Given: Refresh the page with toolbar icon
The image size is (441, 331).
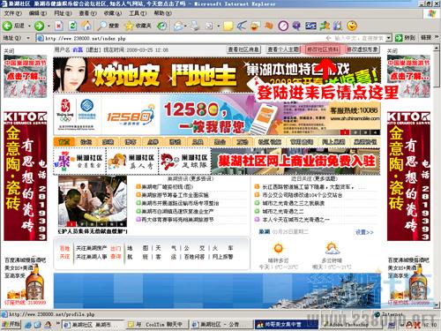Looking at the screenshot, I should point(72,26).
